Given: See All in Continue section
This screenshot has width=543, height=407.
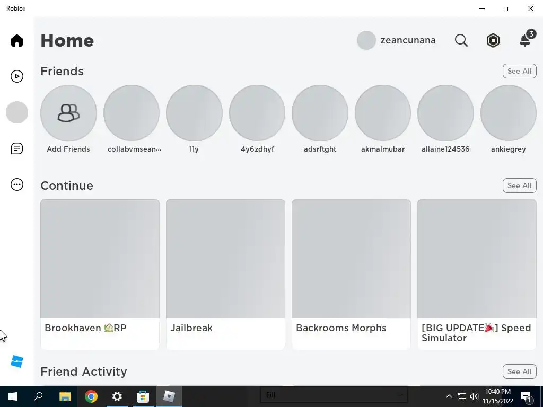Looking at the screenshot, I should click(x=519, y=185).
